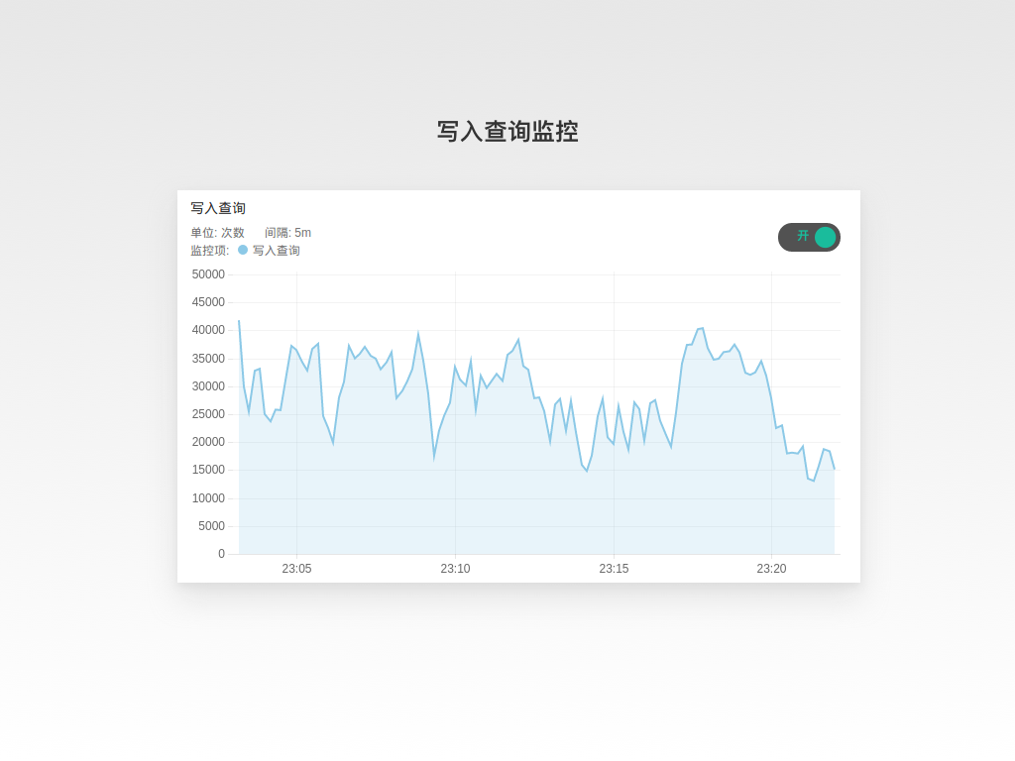
Task: Toggle the 开 monitoring switch off
Action: 809,237
